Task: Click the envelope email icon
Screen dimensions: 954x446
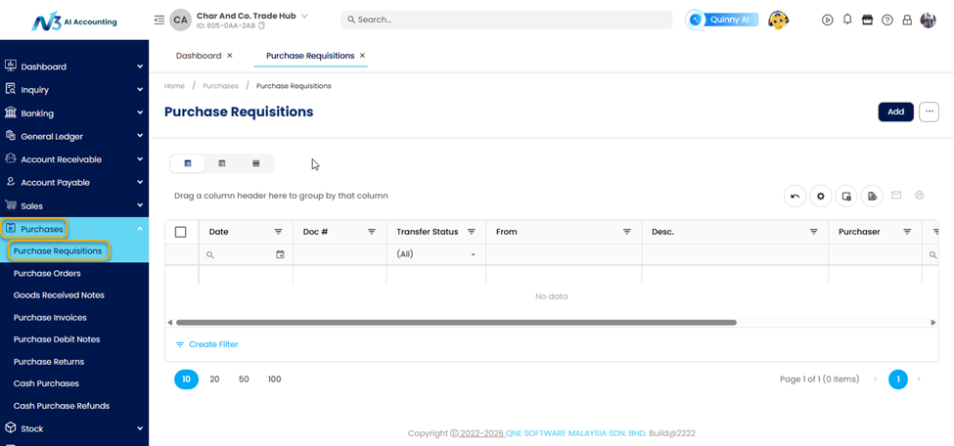Action: pos(896,196)
